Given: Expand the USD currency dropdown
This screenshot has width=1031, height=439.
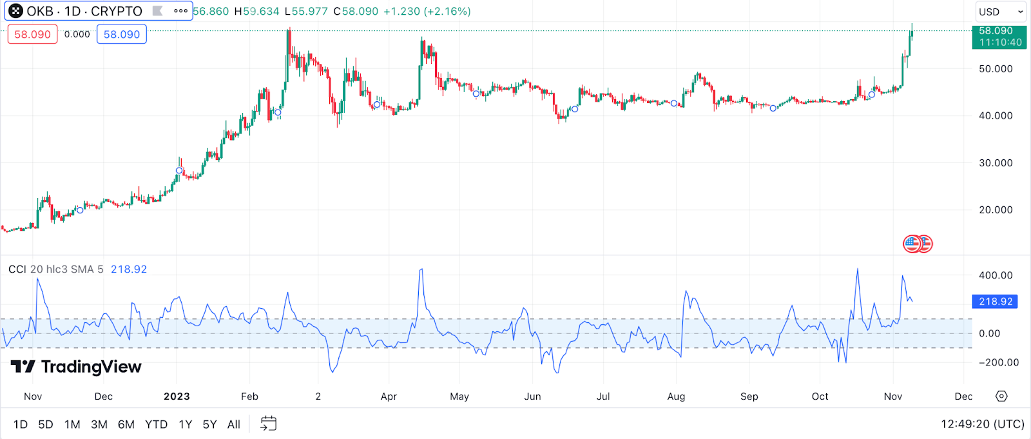Looking at the screenshot, I should click(1001, 12).
